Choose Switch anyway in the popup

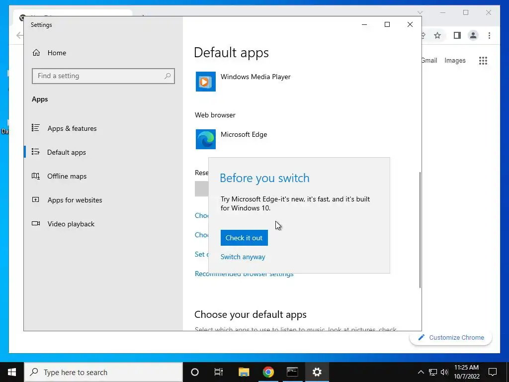click(243, 257)
